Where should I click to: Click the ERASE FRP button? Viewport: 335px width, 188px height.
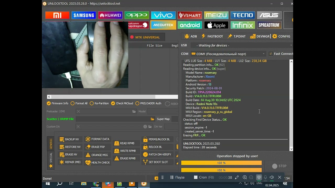tap(98, 147)
